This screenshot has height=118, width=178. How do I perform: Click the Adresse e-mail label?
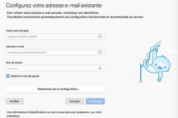pyautogui.click(x=15, y=46)
